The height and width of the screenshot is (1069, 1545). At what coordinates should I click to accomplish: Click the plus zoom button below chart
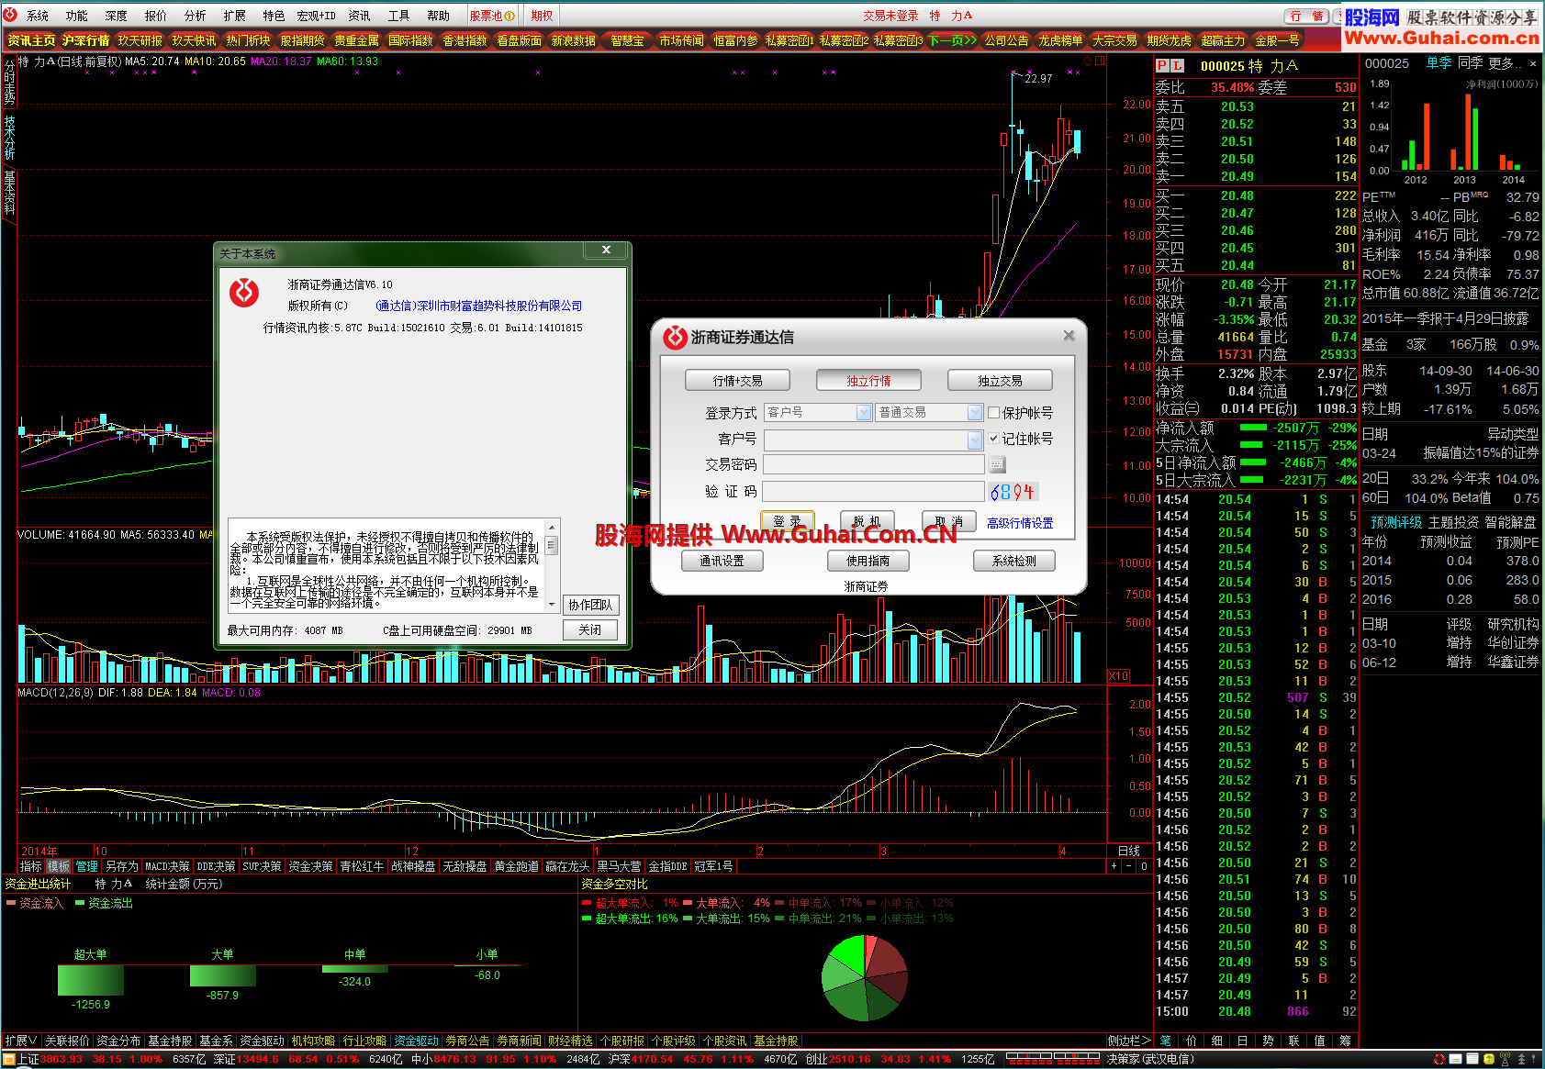[1114, 866]
